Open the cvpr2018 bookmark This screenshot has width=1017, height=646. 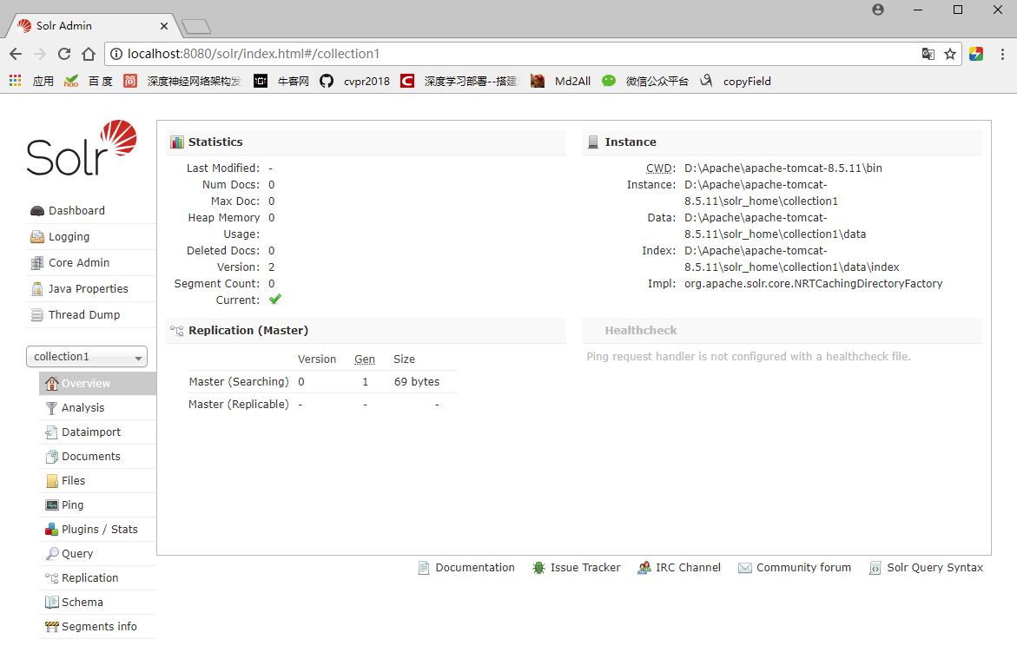(x=355, y=81)
